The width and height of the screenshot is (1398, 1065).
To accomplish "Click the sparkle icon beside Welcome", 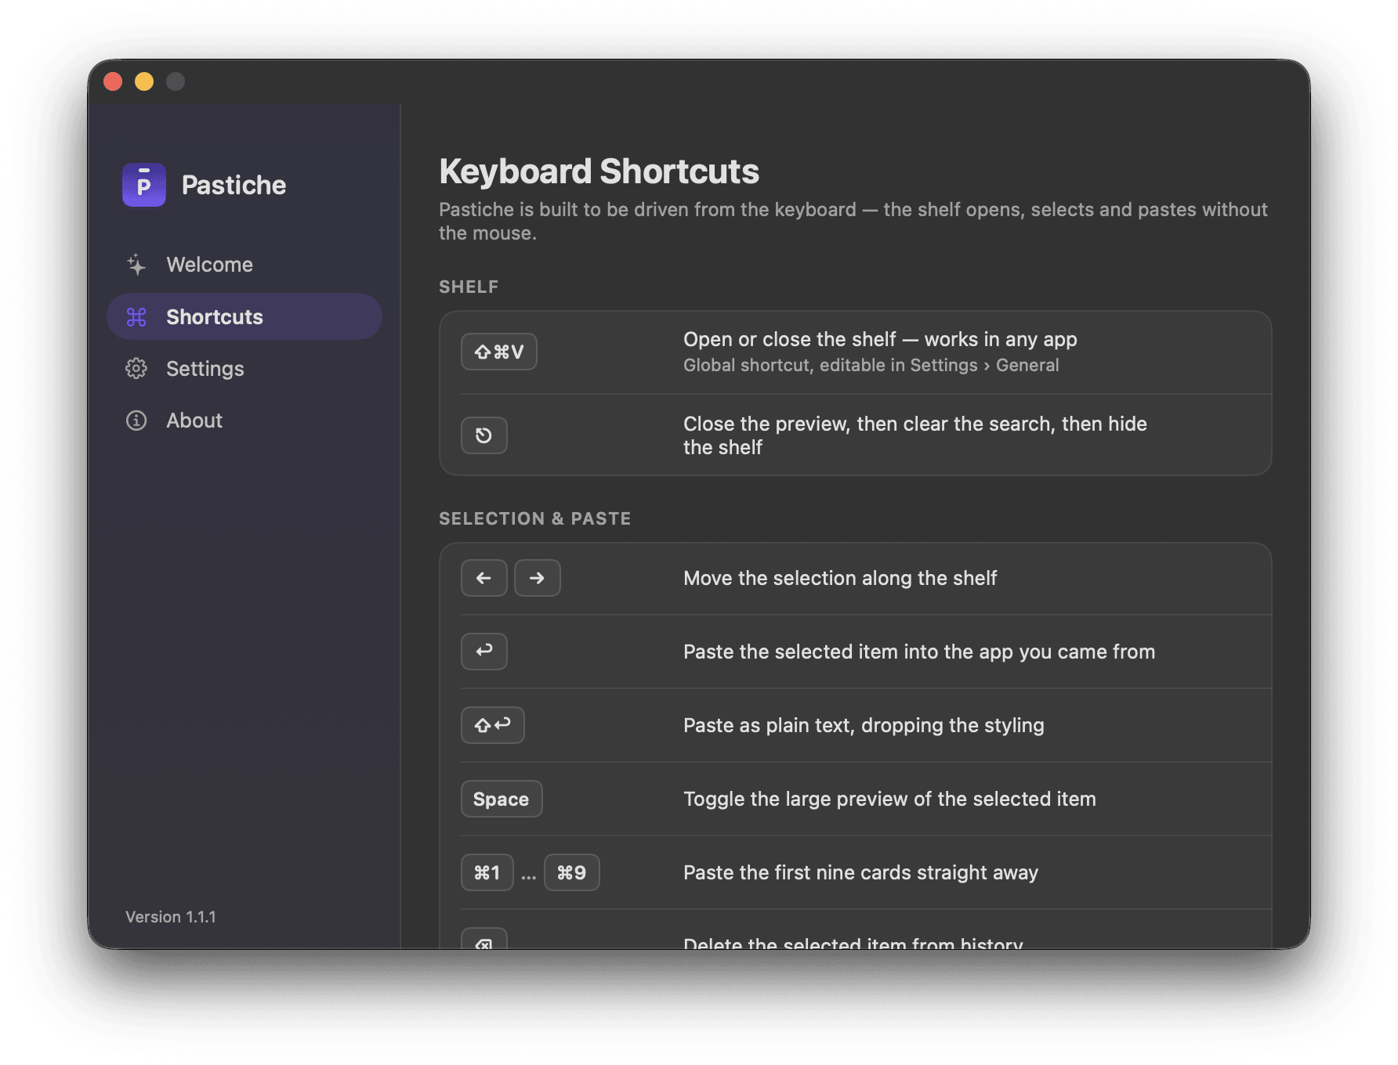I will click(136, 265).
